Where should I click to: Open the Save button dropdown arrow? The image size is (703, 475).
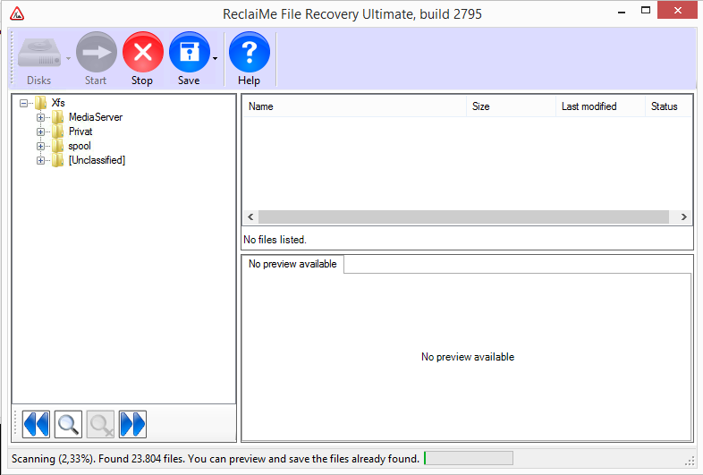pyautogui.click(x=216, y=58)
